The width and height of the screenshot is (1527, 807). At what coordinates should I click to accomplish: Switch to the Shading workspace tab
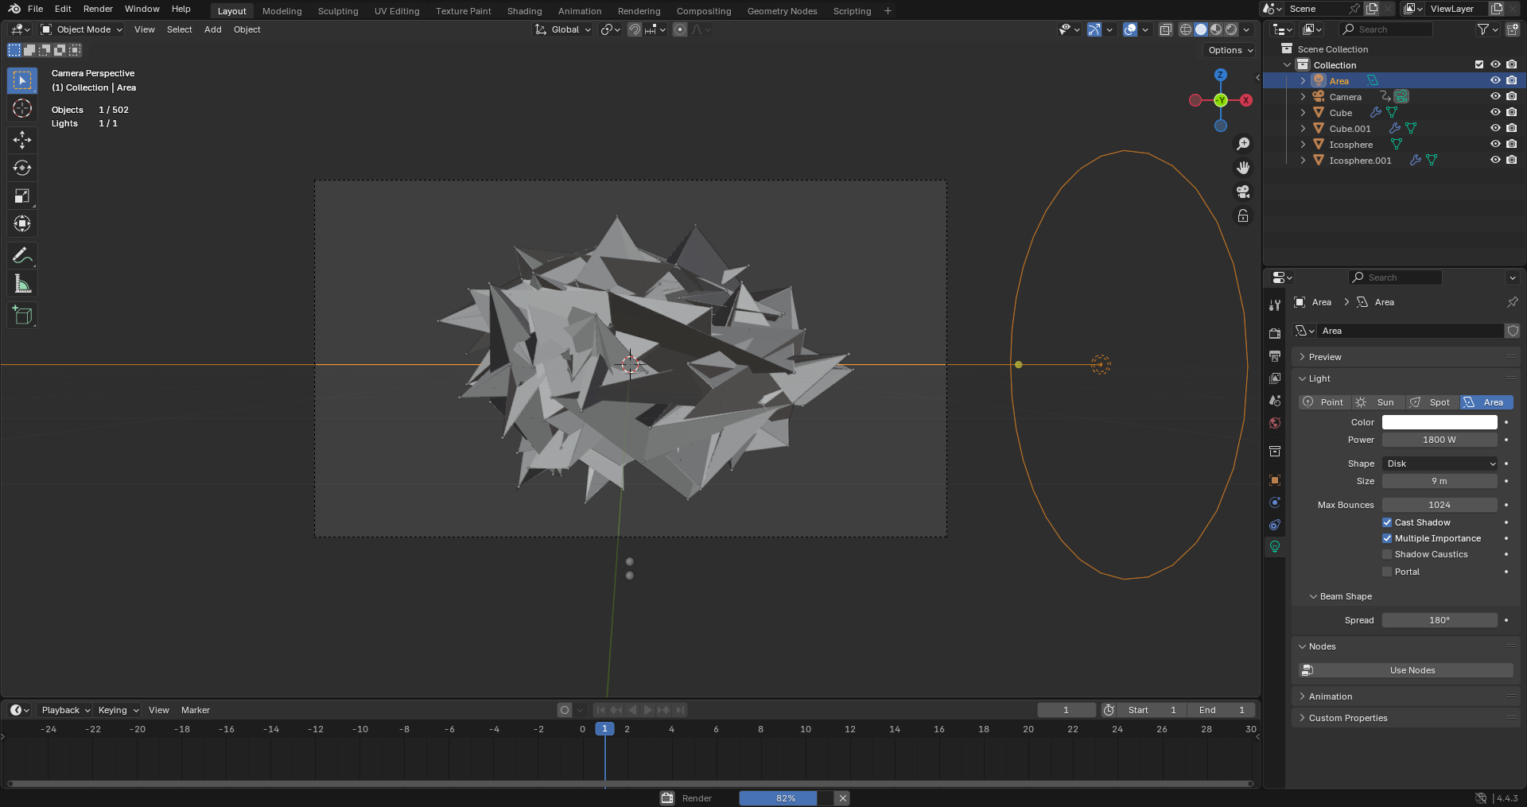pyautogui.click(x=524, y=11)
